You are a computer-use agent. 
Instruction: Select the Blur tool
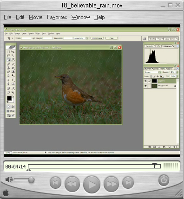[x=8, y=76]
